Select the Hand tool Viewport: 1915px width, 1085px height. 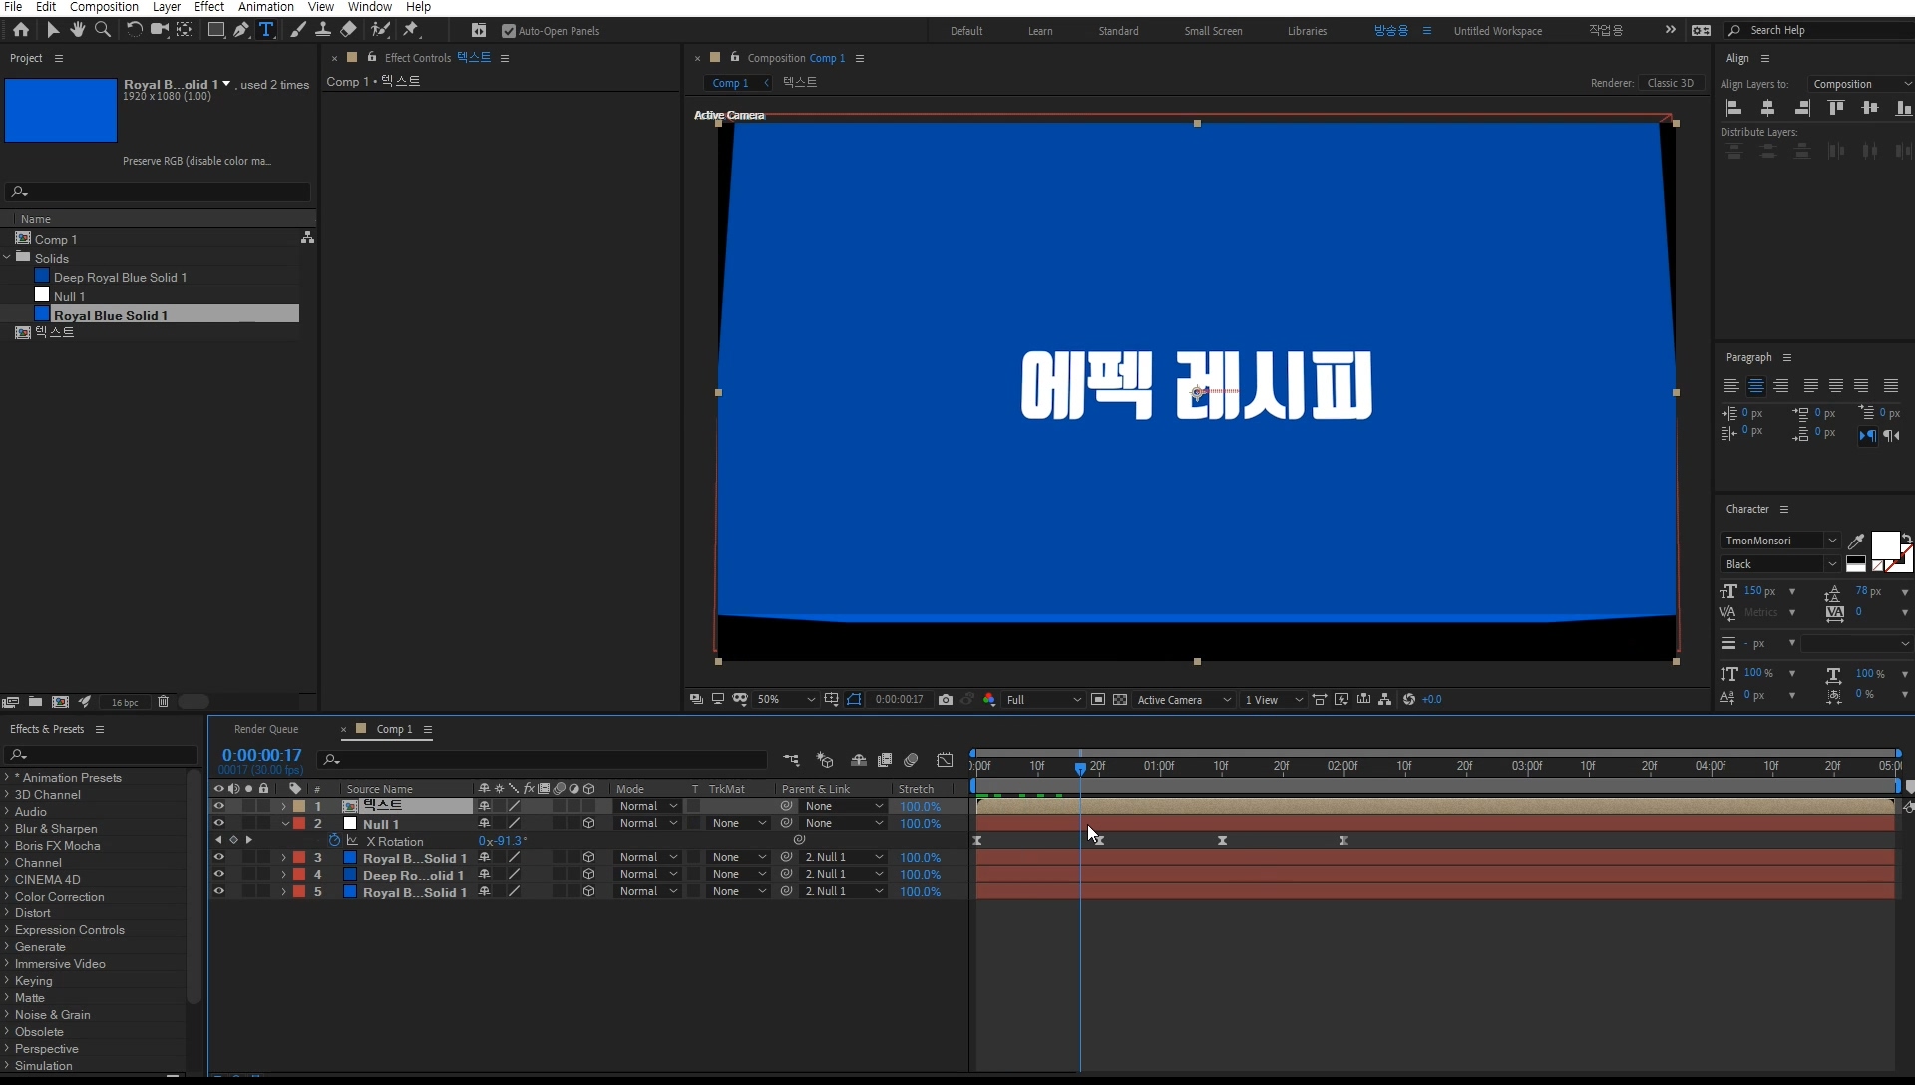pyautogui.click(x=77, y=30)
